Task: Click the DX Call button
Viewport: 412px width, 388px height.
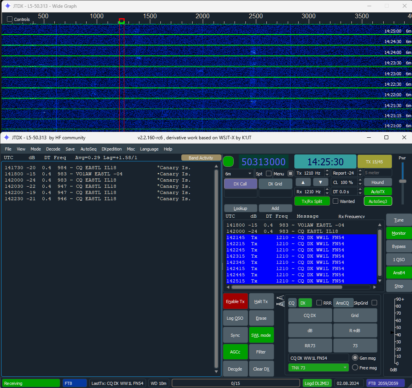Action: point(240,184)
